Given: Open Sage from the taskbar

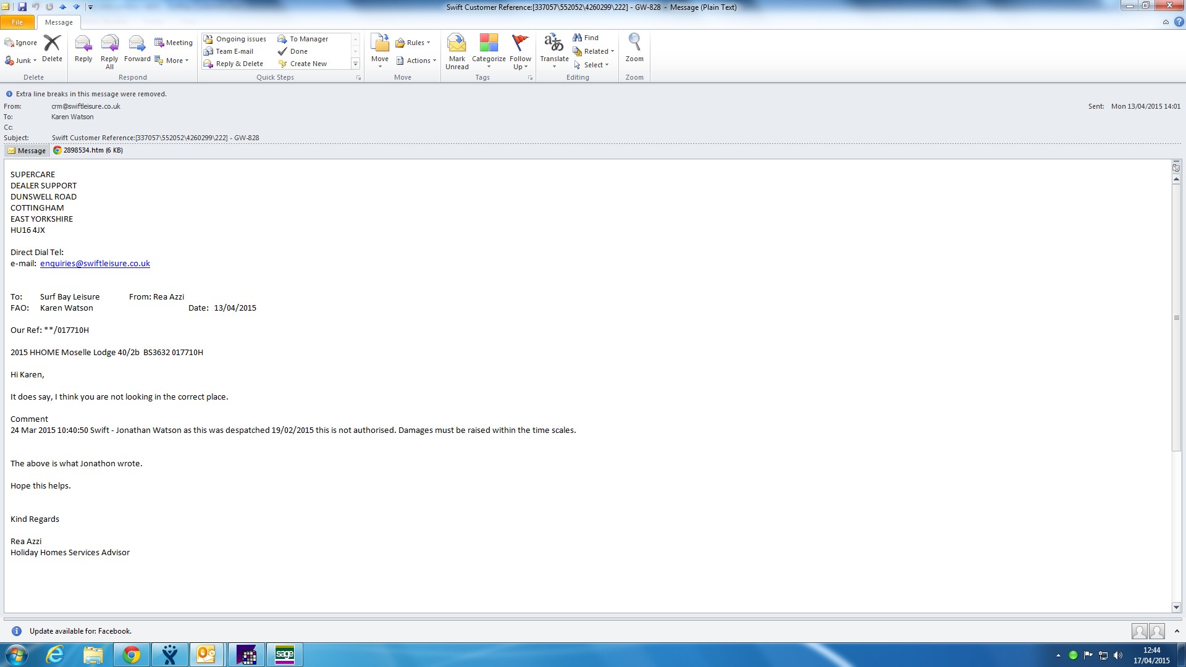Looking at the screenshot, I should tap(285, 655).
